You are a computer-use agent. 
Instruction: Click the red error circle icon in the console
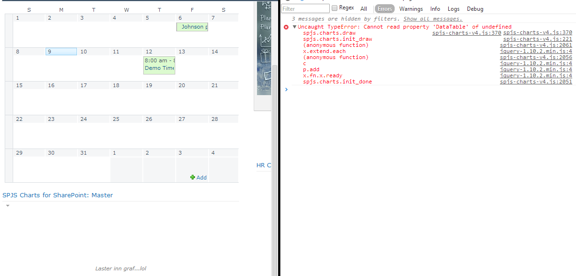(x=286, y=27)
